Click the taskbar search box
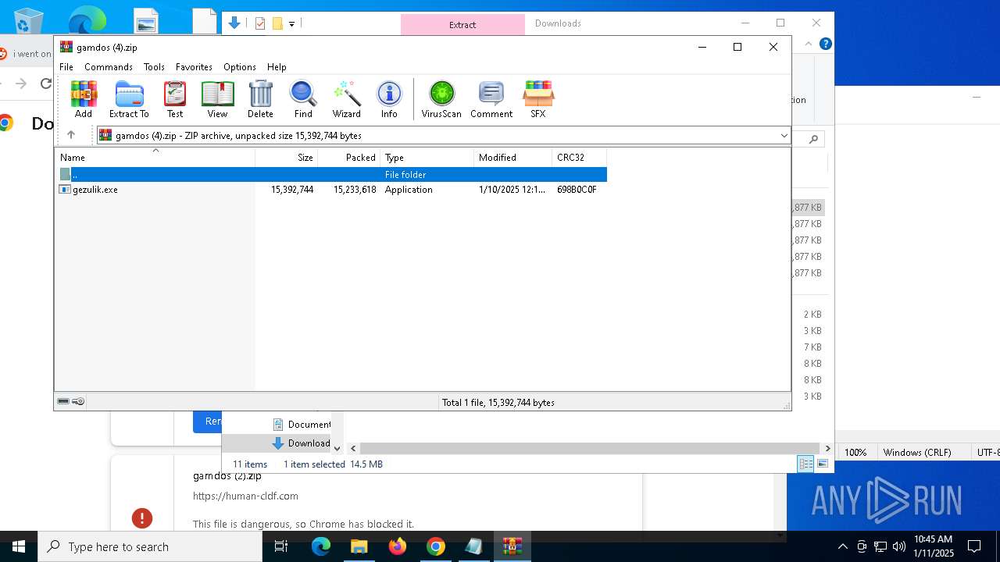The height and width of the screenshot is (562, 1000). (150, 546)
